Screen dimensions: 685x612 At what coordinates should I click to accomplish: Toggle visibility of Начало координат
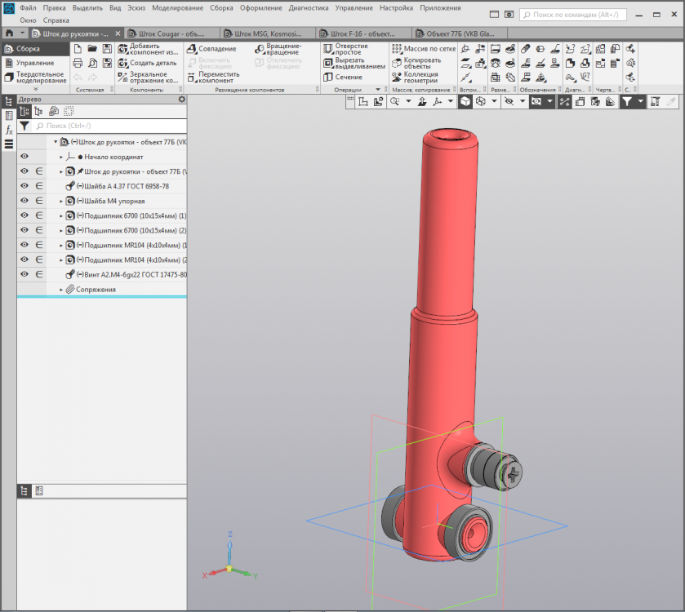[24, 157]
